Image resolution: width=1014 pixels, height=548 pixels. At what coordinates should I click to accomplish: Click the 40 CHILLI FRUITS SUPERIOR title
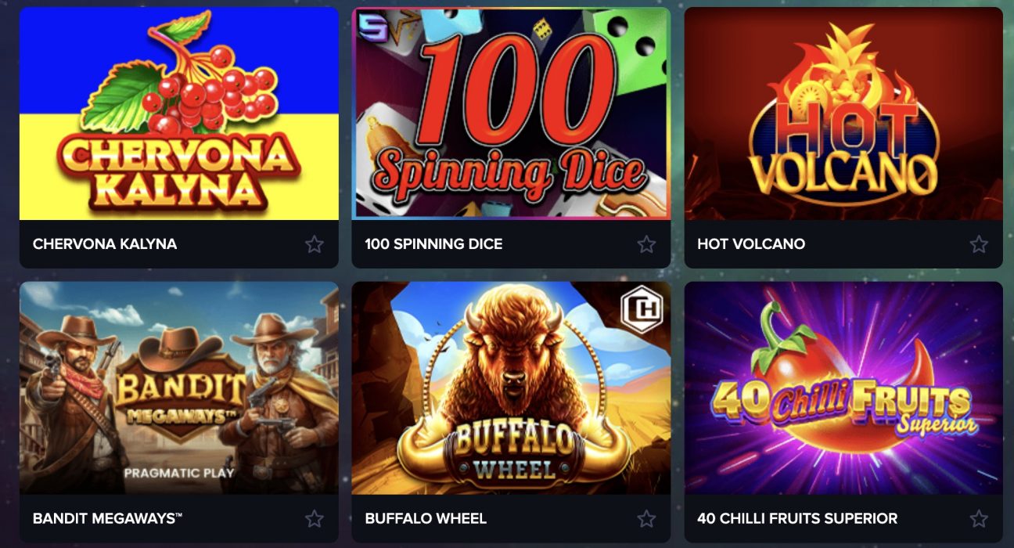(x=797, y=518)
